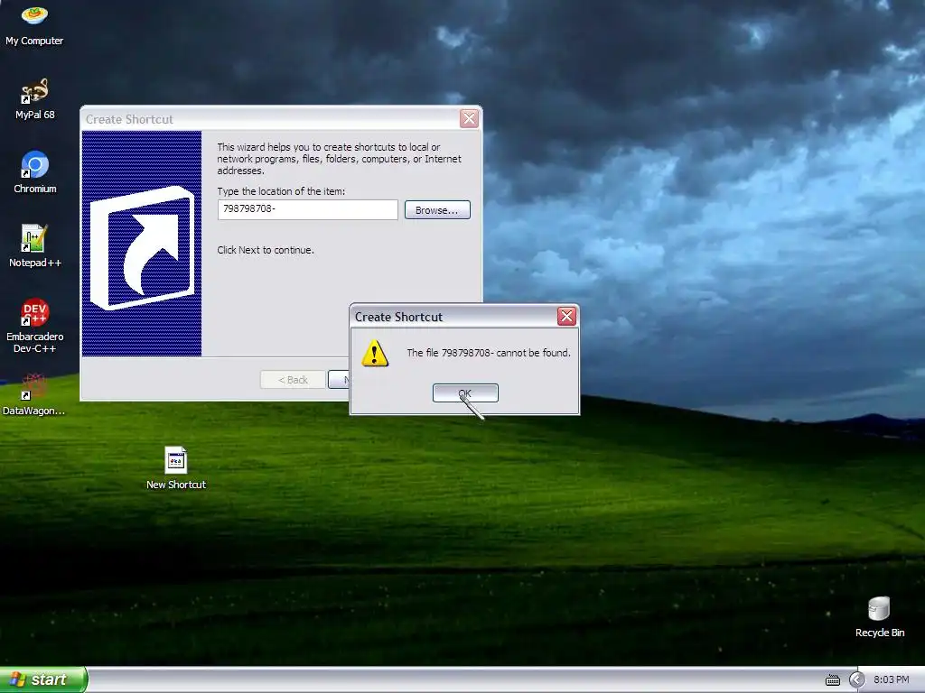Select the MyPal 68 desktop shortcut
This screenshot has width=925, height=693.
click(x=34, y=98)
